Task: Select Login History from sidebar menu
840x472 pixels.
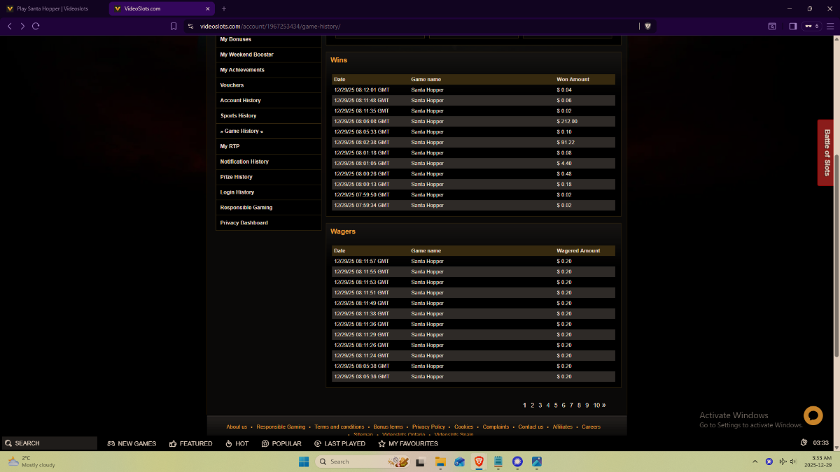Action: pos(237,192)
